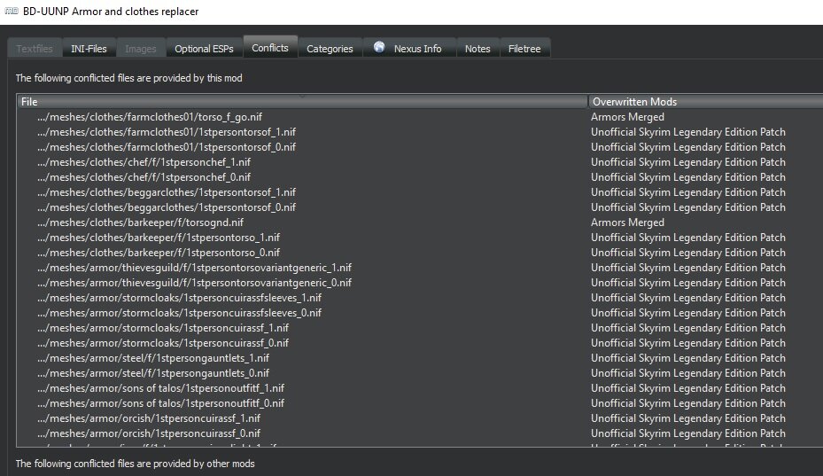The width and height of the screenshot is (823, 476).
Task: Click Unofficial Patch entry beside 1stpersongauntlets_0.nif
Action: coord(688,373)
